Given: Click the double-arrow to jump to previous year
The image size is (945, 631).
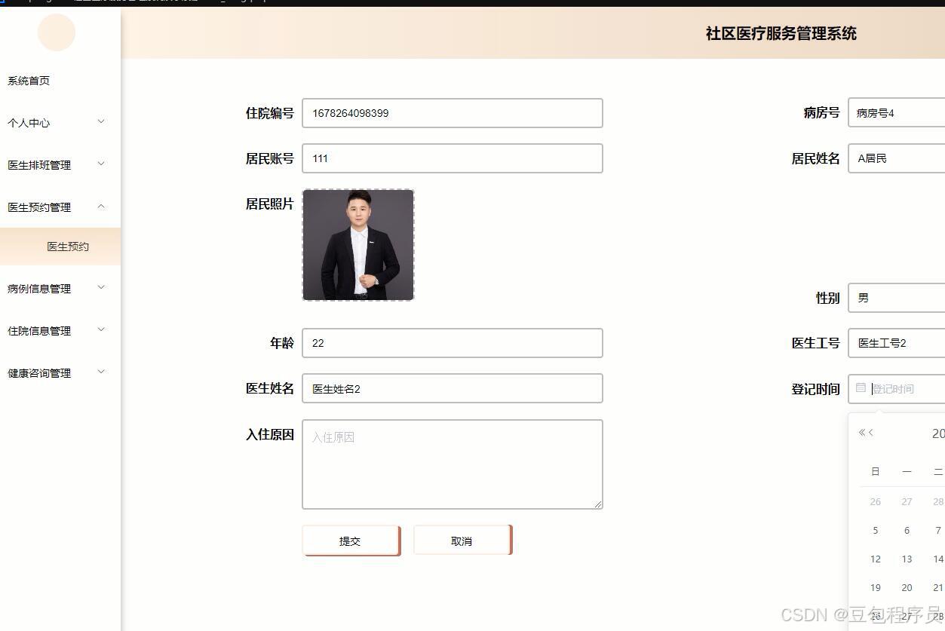Looking at the screenshot, I should [x=863, y=432].
